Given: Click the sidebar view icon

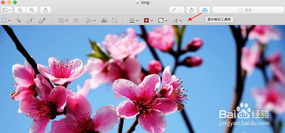Looking at the screenshot, I should (5, 10).
